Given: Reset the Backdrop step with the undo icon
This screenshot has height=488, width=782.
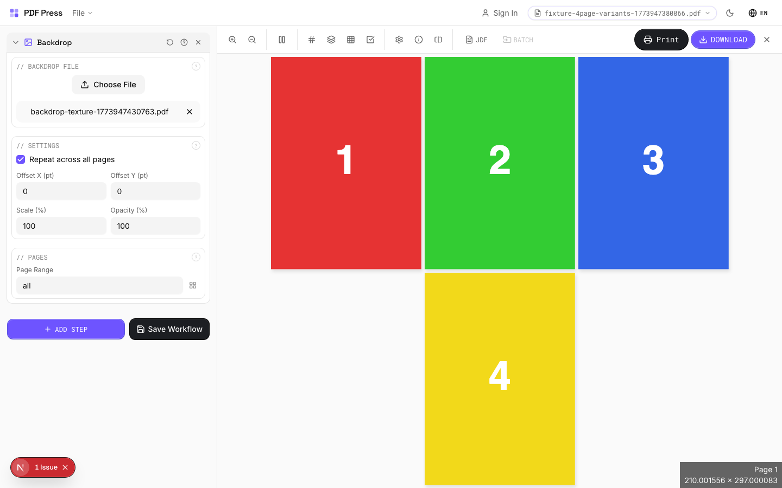Looking at the screenshot, I should coord(170,42).
